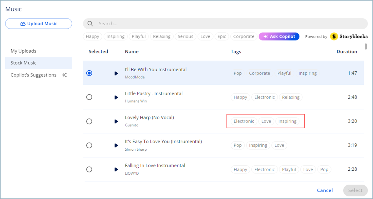Click Happy tag on Falling In Love row

240,169
